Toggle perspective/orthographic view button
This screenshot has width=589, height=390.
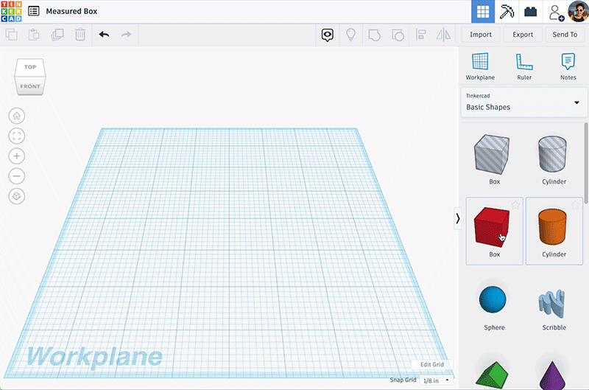tap(16, 196)
